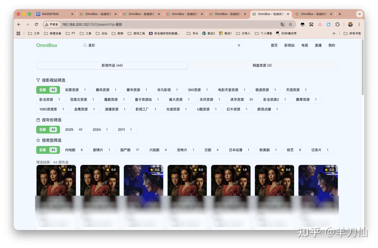The width and height of the screenshot is (378, 248).
Task: Open the Chrome three-dot menu
Action: pyautogui.click(x=359, y=24)
